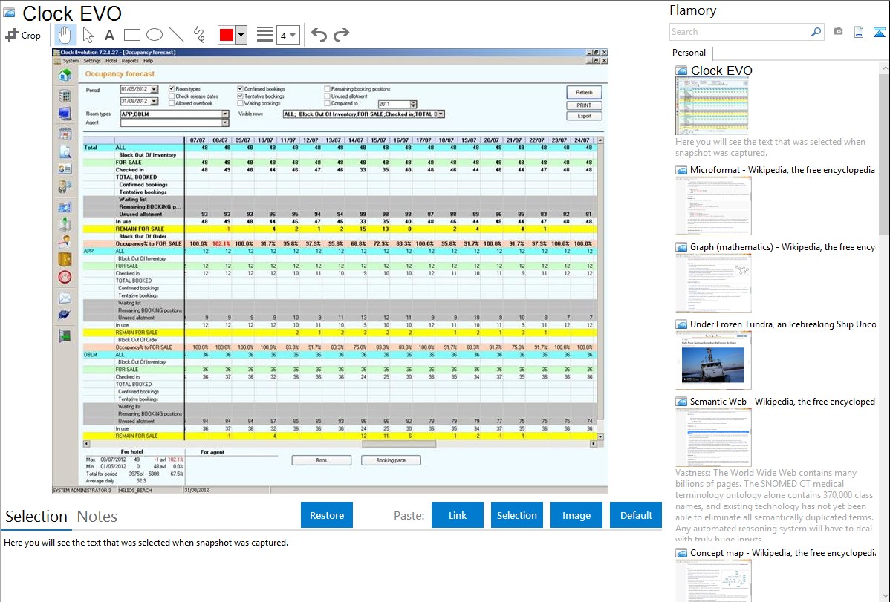Open the period end date 31/08/2012 dropdown

pyautogui.click(x=154, y=101)
